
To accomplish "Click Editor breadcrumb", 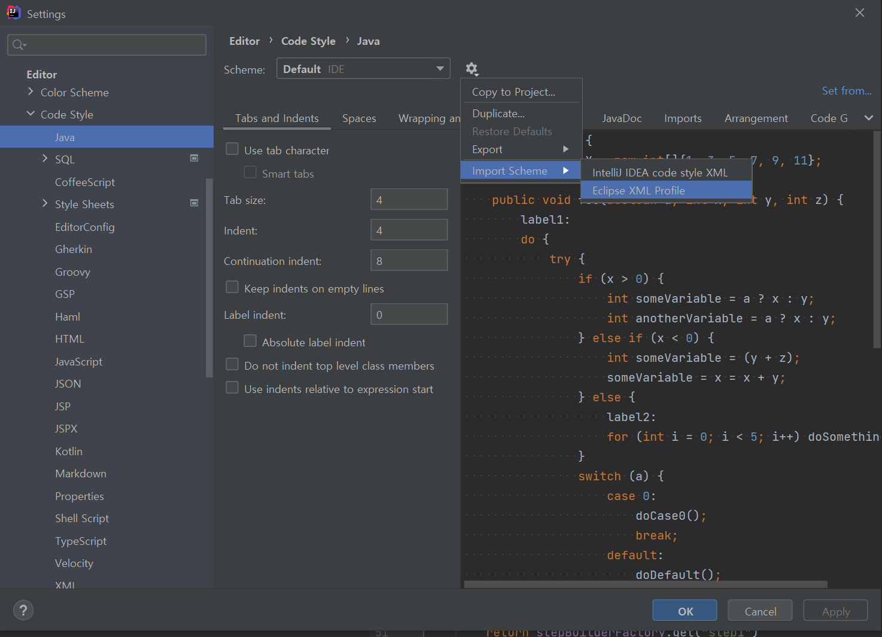I will [245, 41].
